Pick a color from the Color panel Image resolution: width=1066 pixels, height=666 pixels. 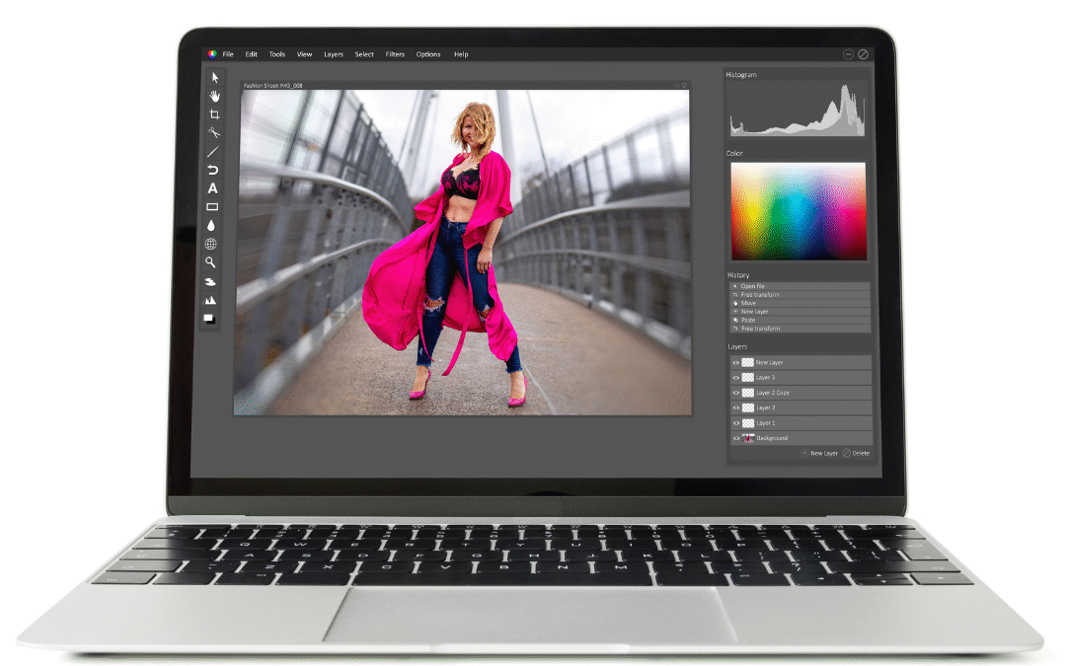(x=798, y=210)
